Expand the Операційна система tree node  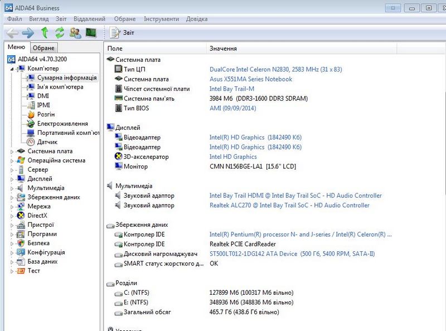(x=13, y=160)
